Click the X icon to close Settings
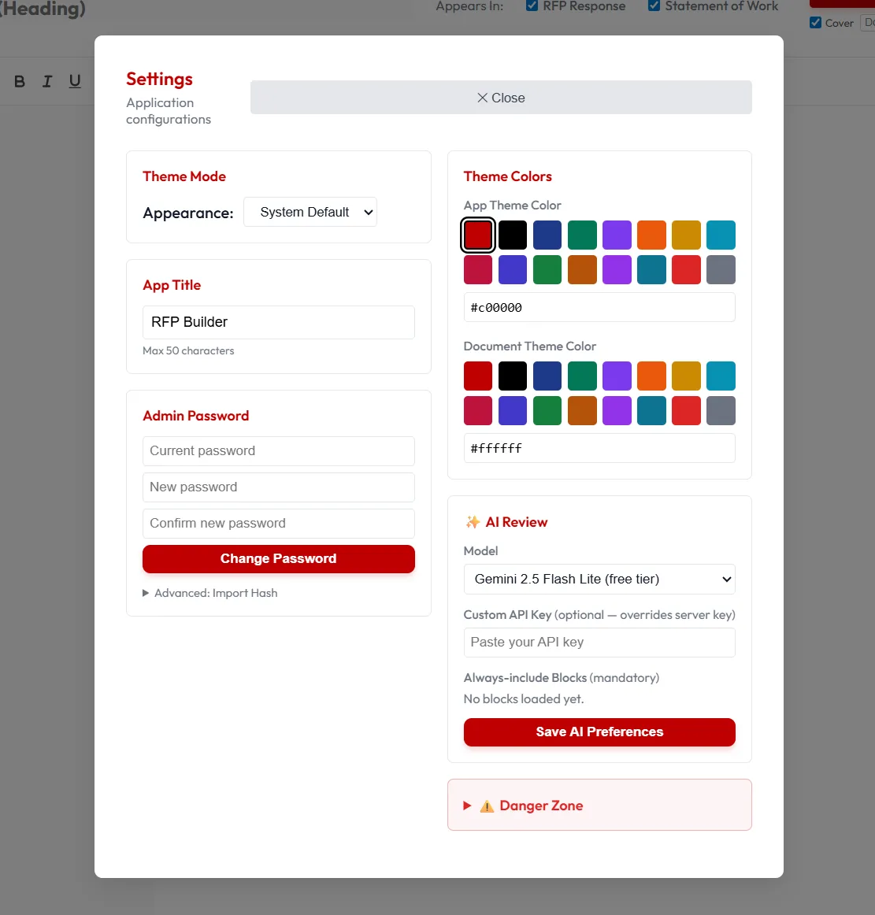This screenshot has width=875, height=915. click(x=481, y=98)
